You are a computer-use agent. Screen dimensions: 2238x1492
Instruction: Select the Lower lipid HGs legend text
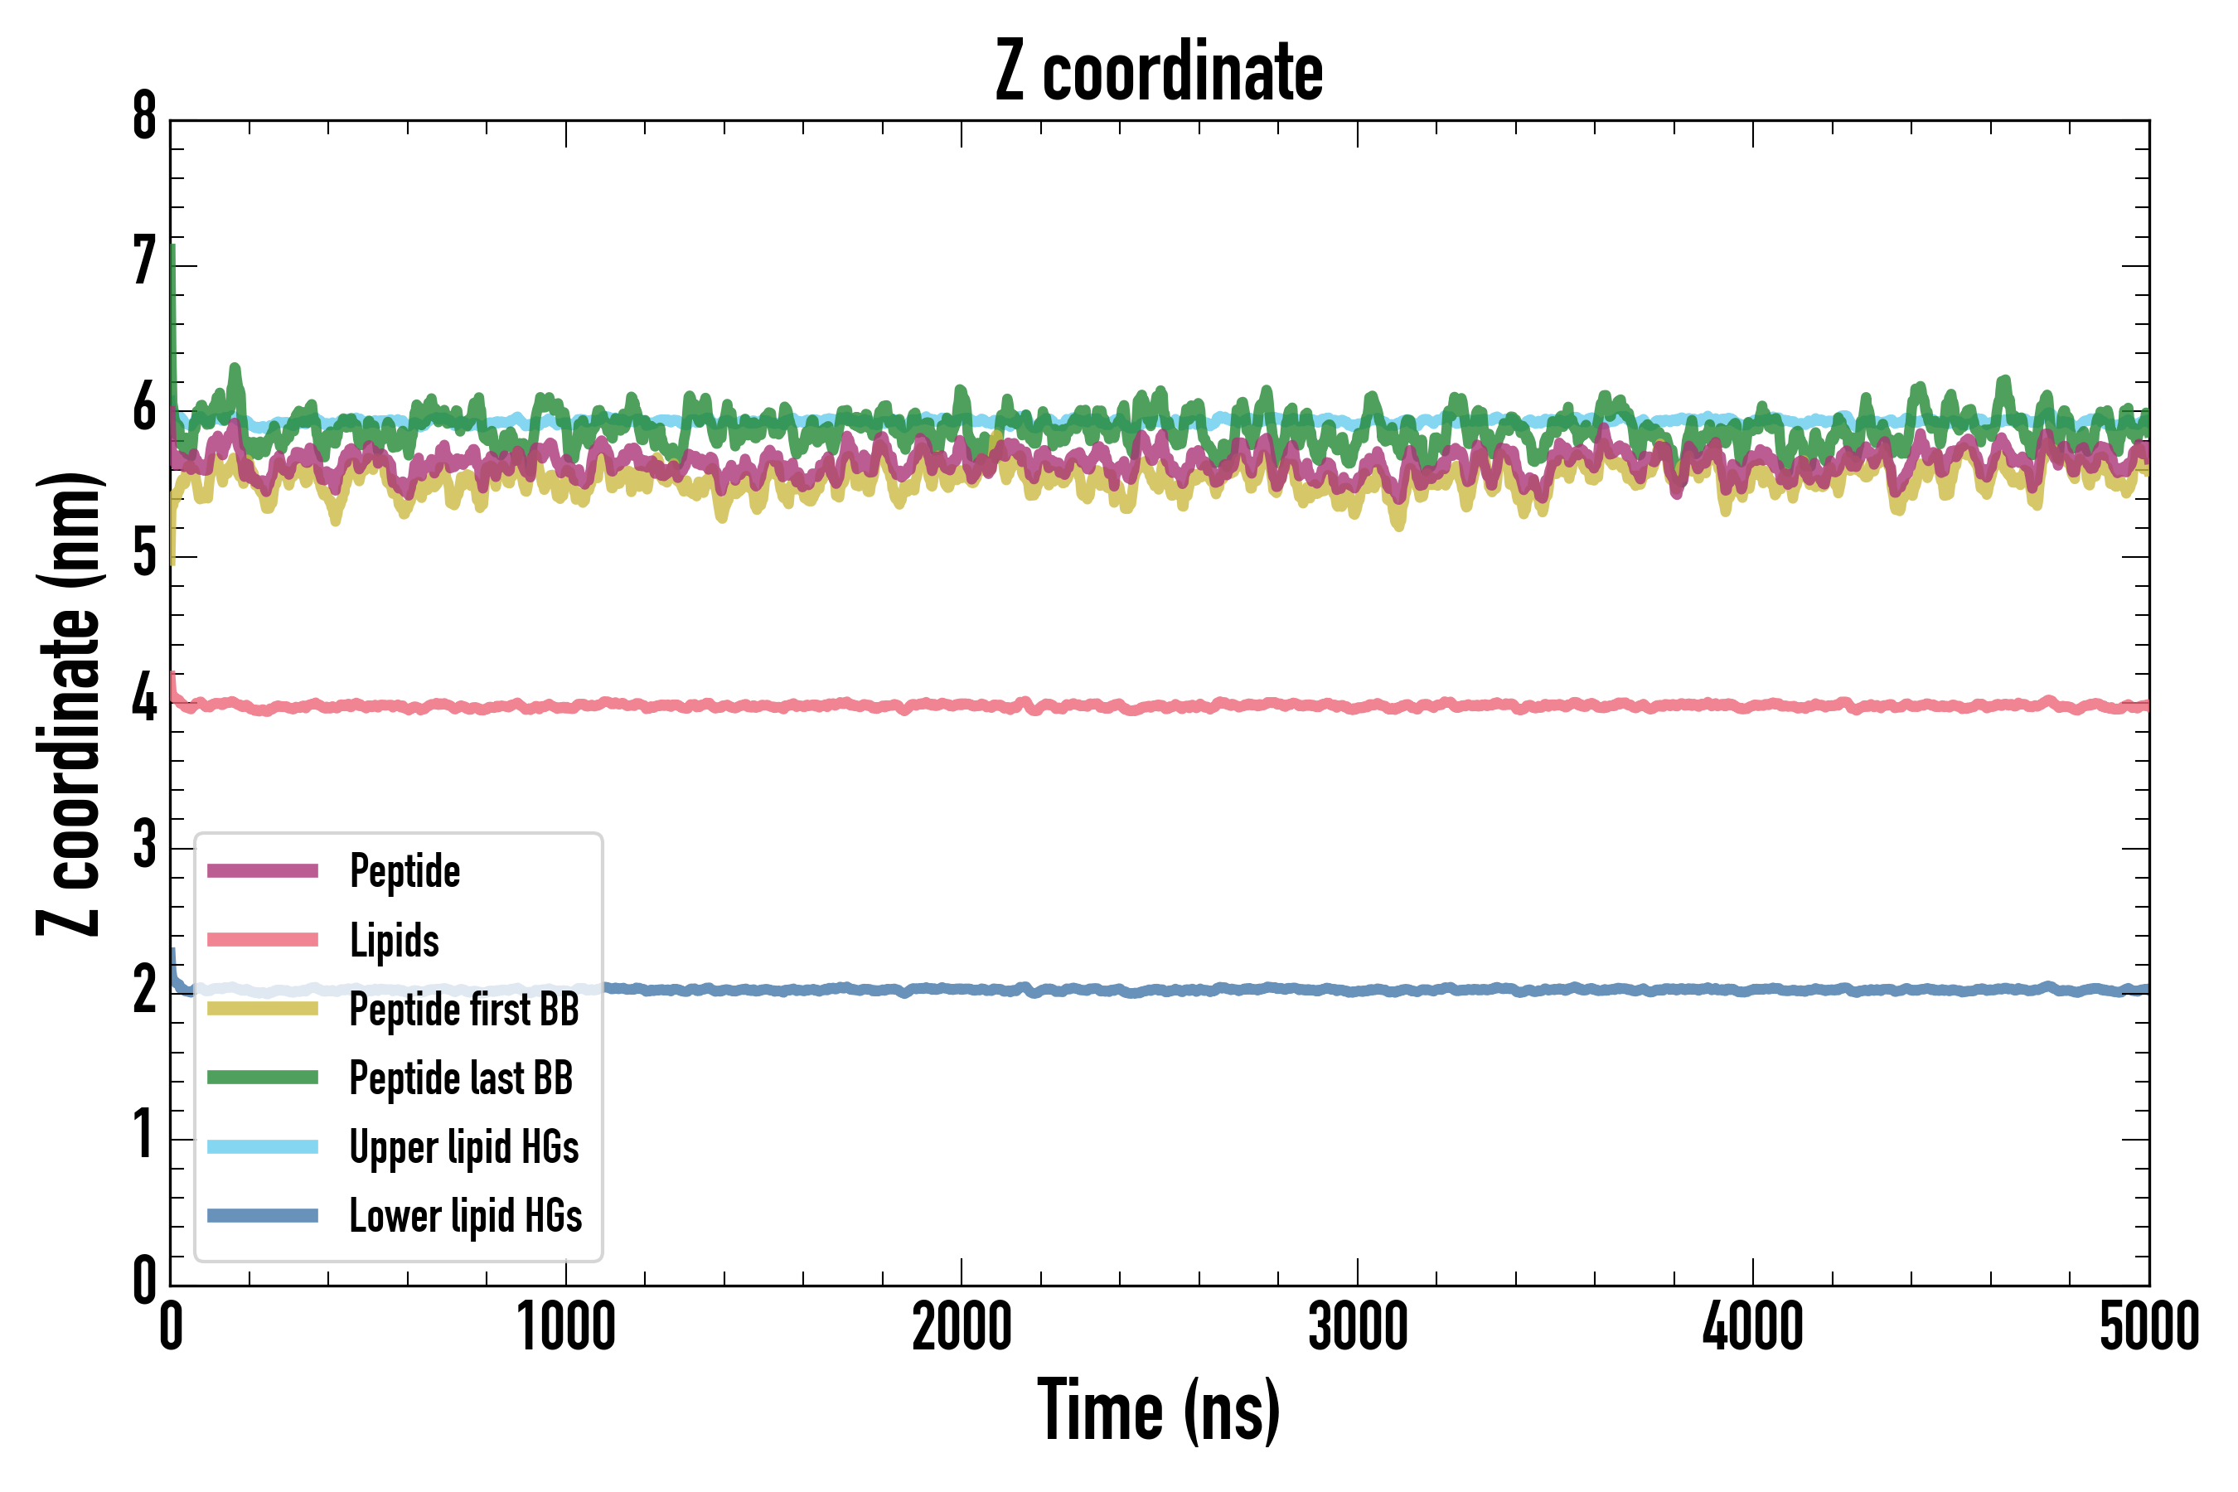pos(466,1216)
